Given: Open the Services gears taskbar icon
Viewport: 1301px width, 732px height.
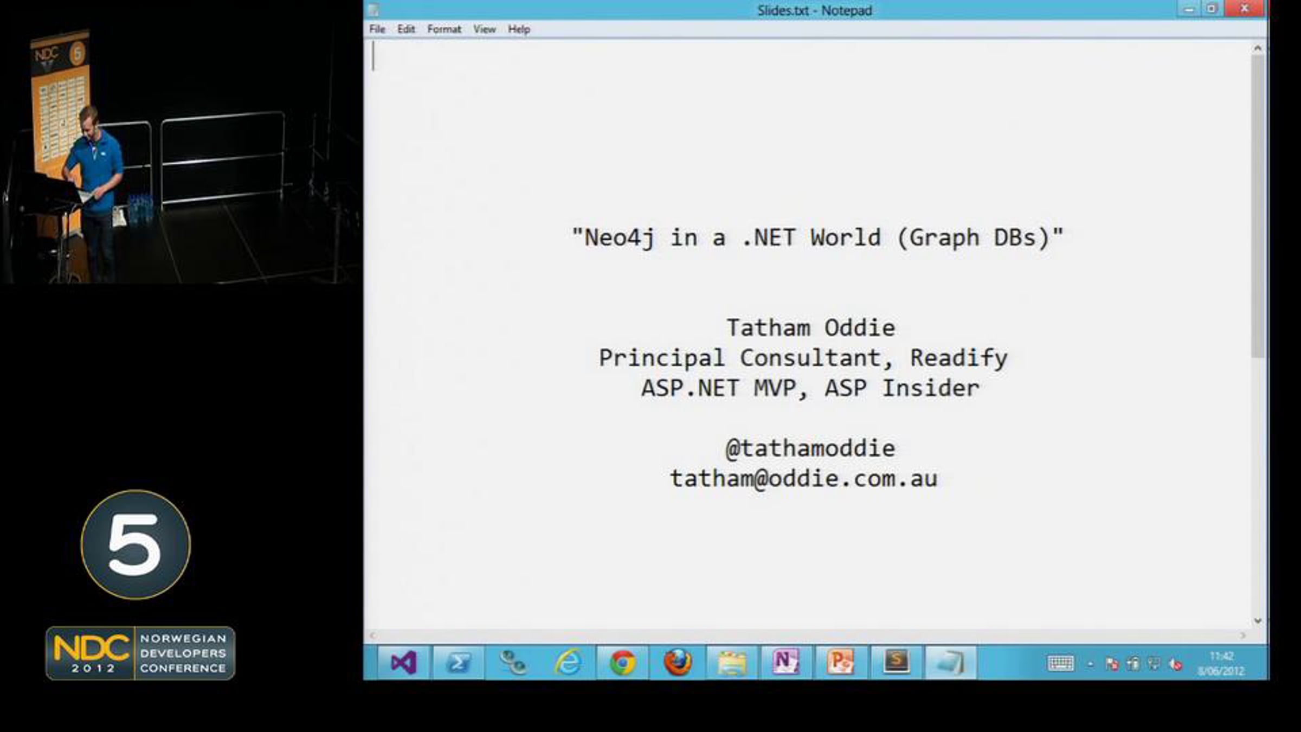Looking at the screenshot, I should click(513, 662).
